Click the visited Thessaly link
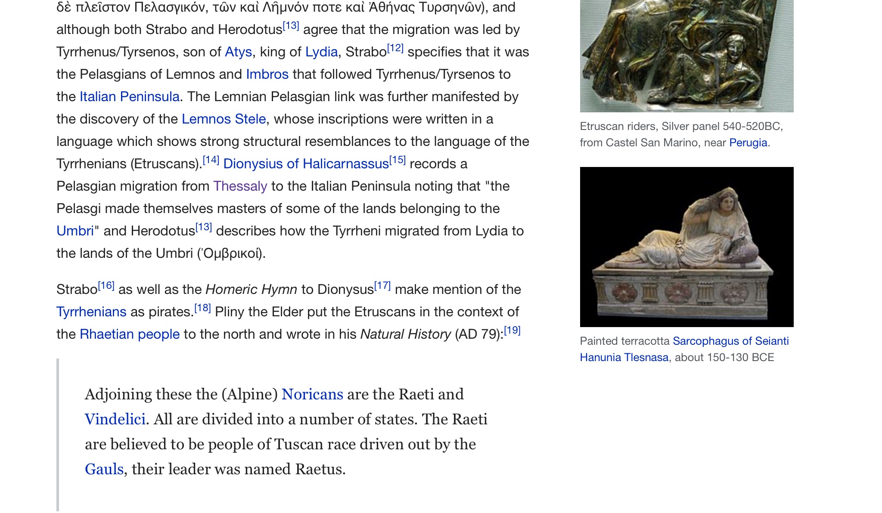 [x=240, y=186]
